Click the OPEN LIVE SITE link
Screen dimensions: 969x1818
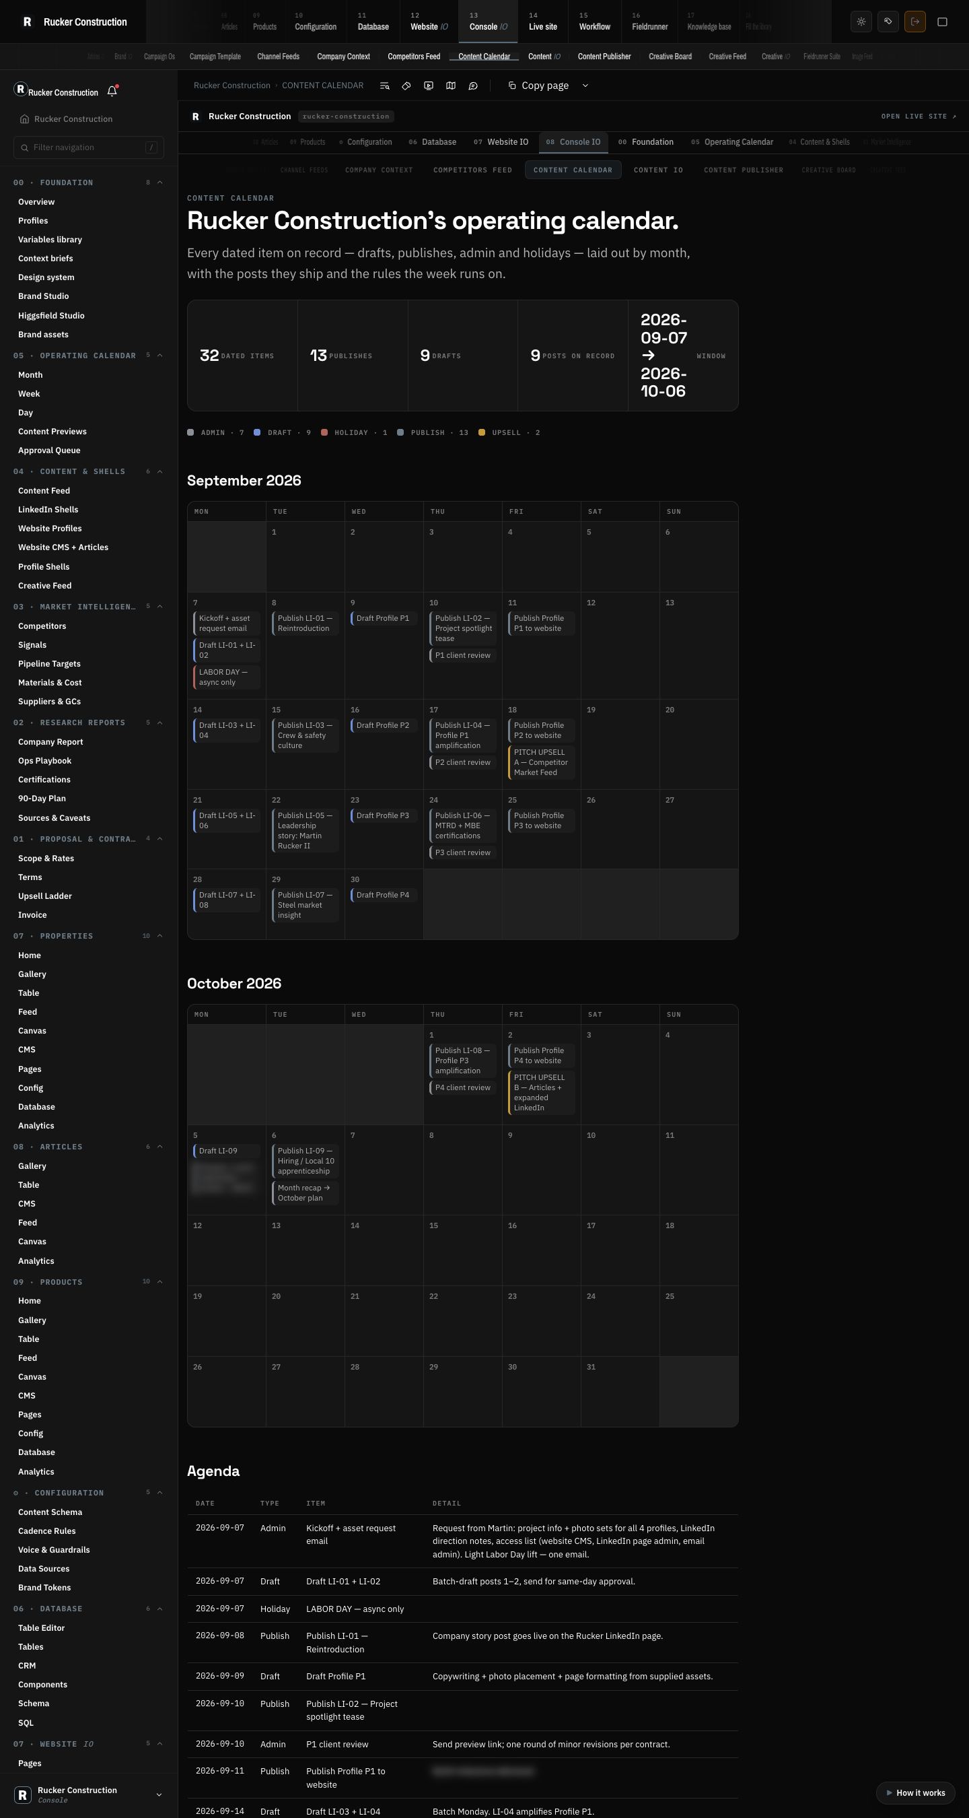click(x=919, y=116)
